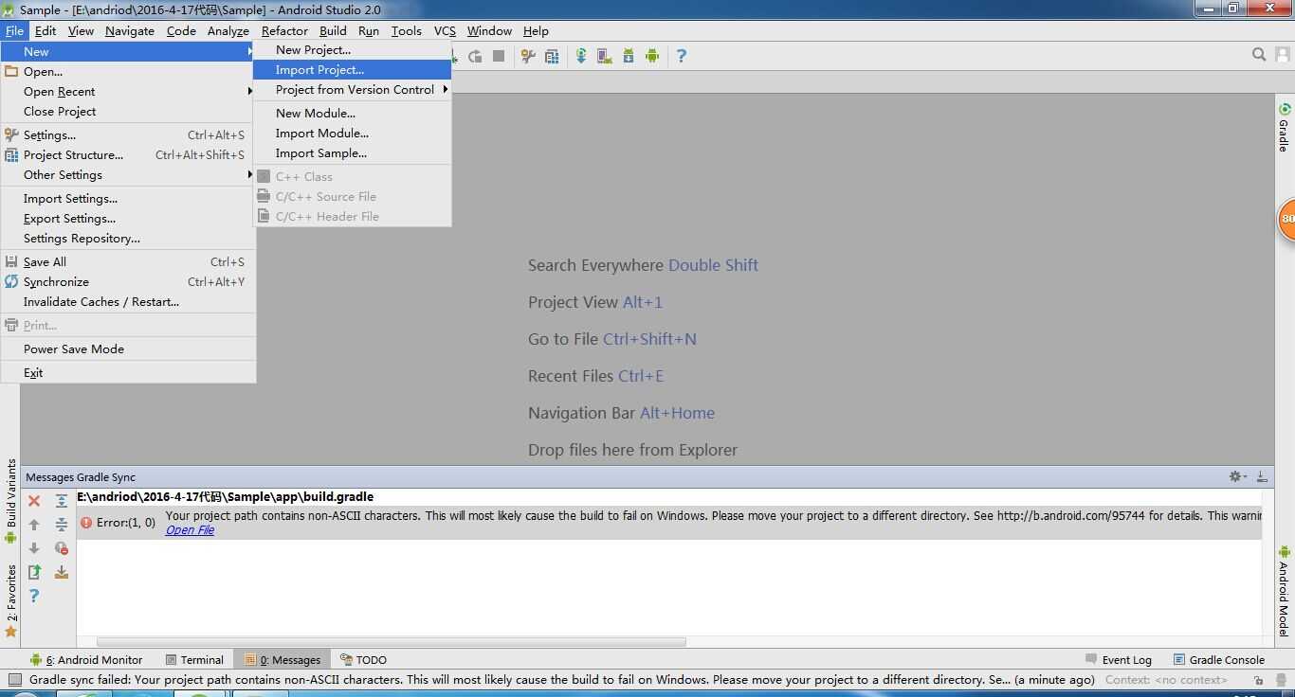Viewport: 1295px width, 697px height.
Task: Choose New Project... from submenu
Action: point(352,49)
